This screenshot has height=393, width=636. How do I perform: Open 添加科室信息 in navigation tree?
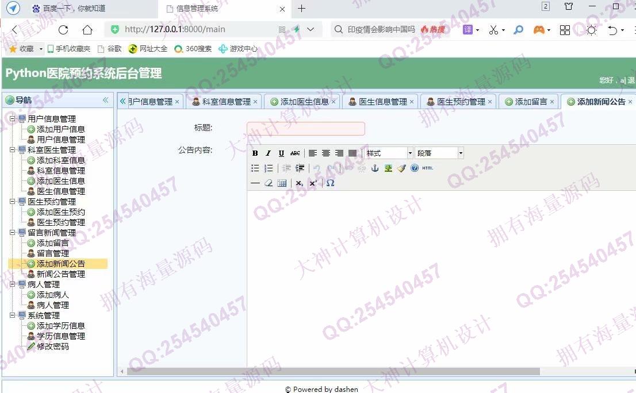pos(60,160)
